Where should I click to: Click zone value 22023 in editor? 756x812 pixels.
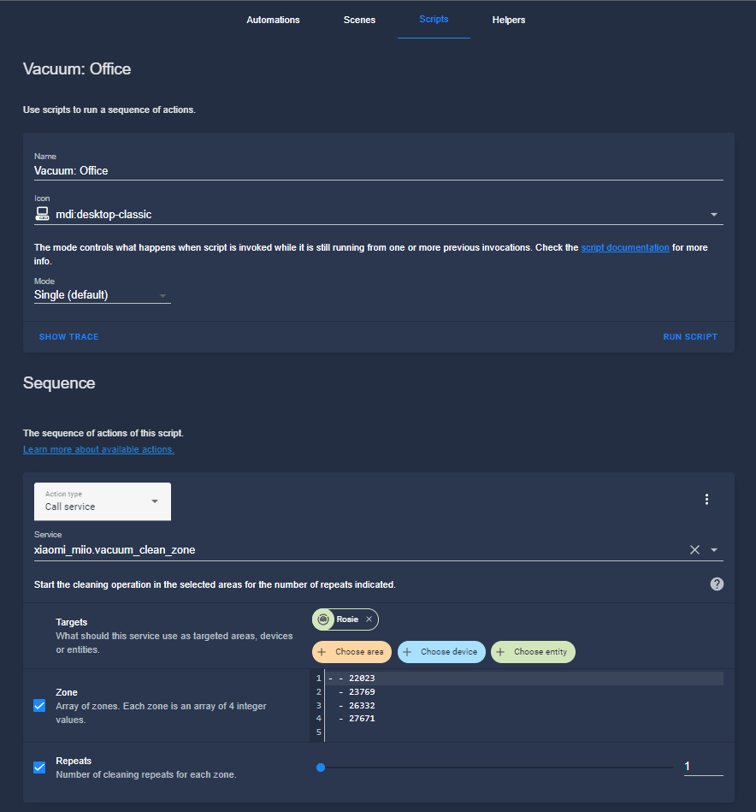[362, 679]
